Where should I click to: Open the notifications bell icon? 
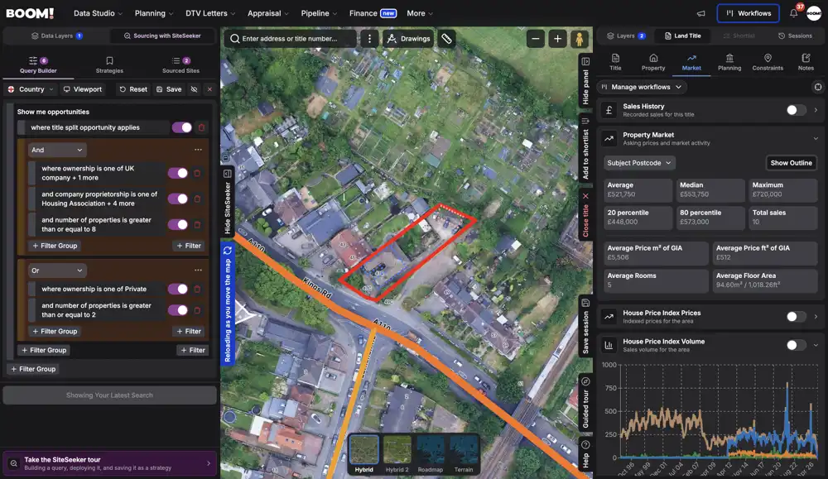[794, 13]
